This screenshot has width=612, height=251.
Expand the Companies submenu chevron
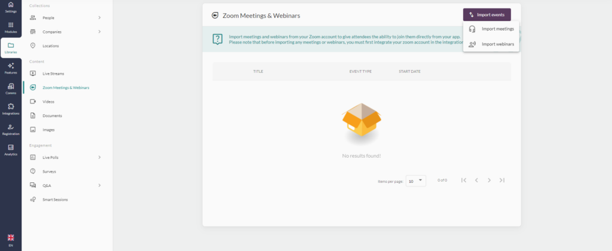(99, 32)
